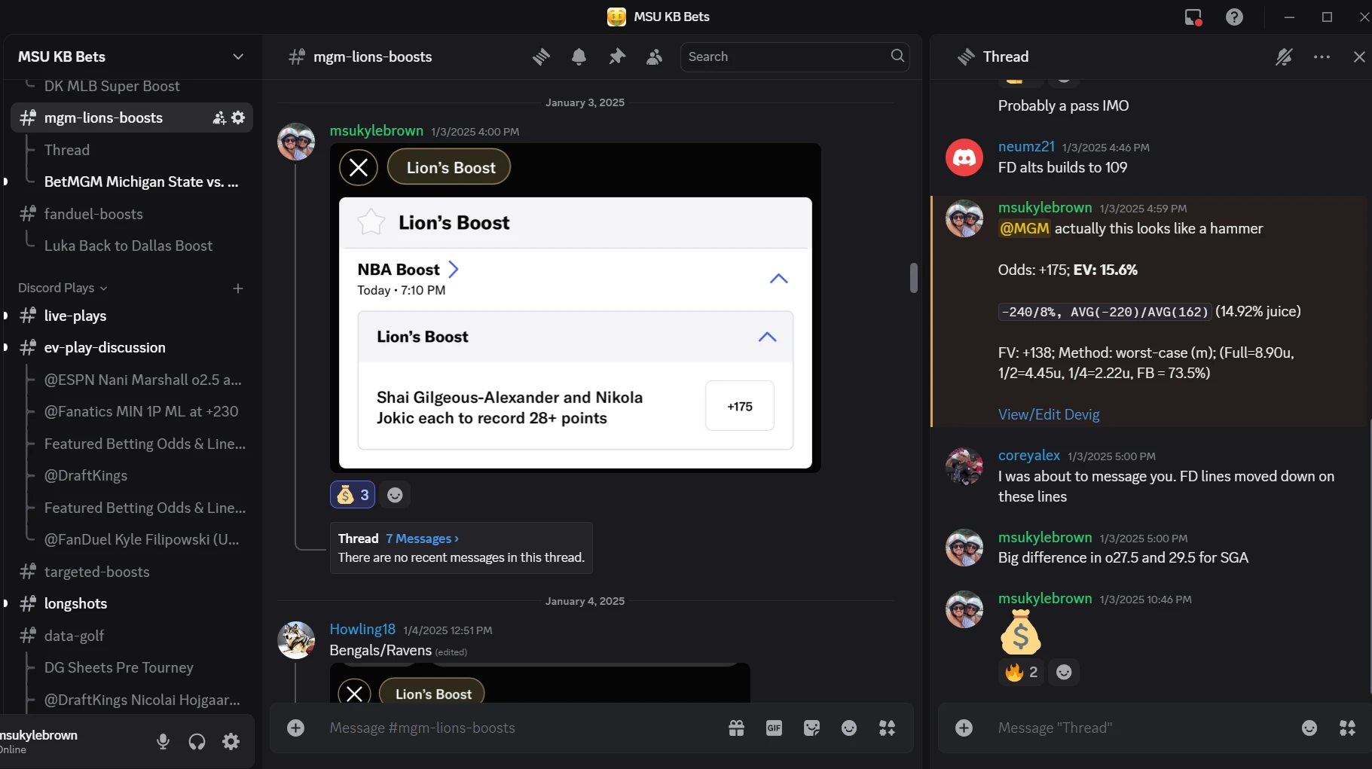
Task: Add attachment plus in channel message bar
Action: tap(295, 728)
